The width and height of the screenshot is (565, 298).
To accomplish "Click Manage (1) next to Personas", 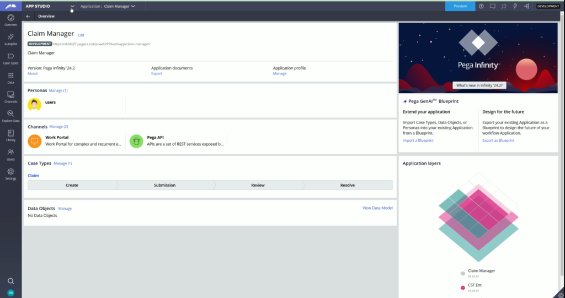I will coord(58,91).
